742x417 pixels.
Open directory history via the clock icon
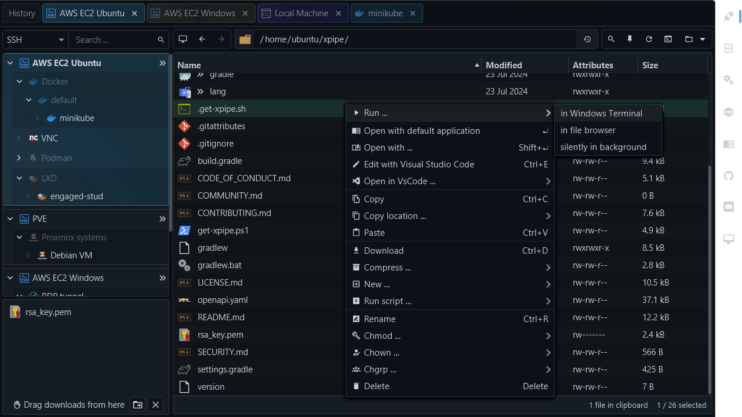pyautogui.click(x=587, y=39)
